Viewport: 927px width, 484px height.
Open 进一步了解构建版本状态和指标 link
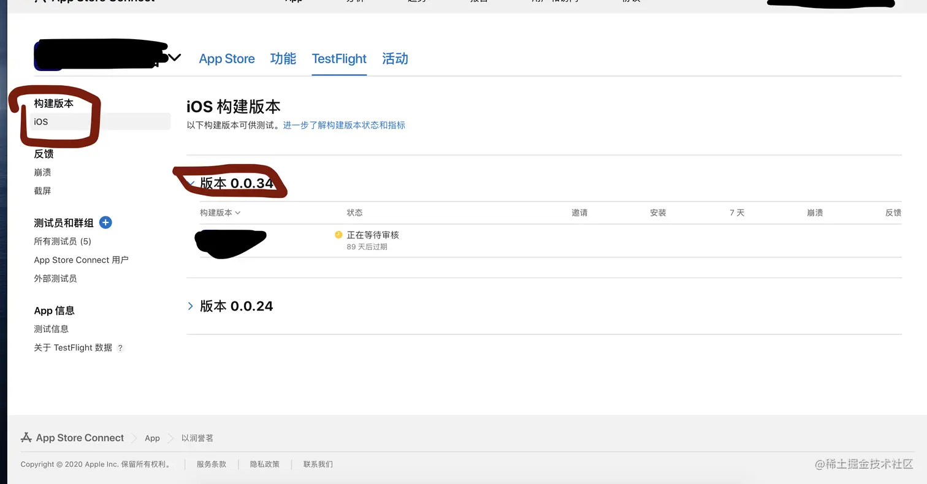(x=344, y=125)
